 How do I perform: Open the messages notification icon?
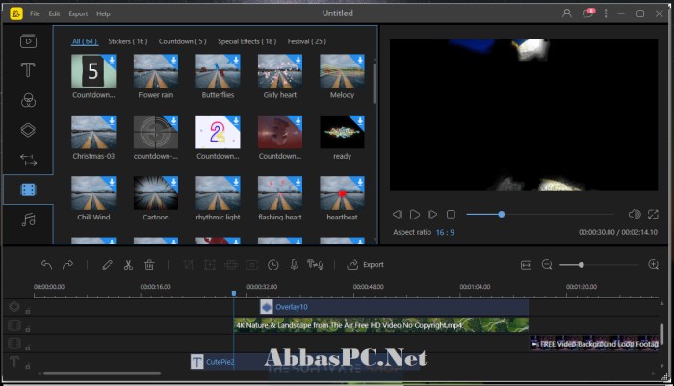point(588,13)
